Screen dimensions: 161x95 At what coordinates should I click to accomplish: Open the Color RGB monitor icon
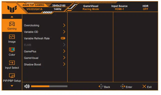tap(12, 50)
